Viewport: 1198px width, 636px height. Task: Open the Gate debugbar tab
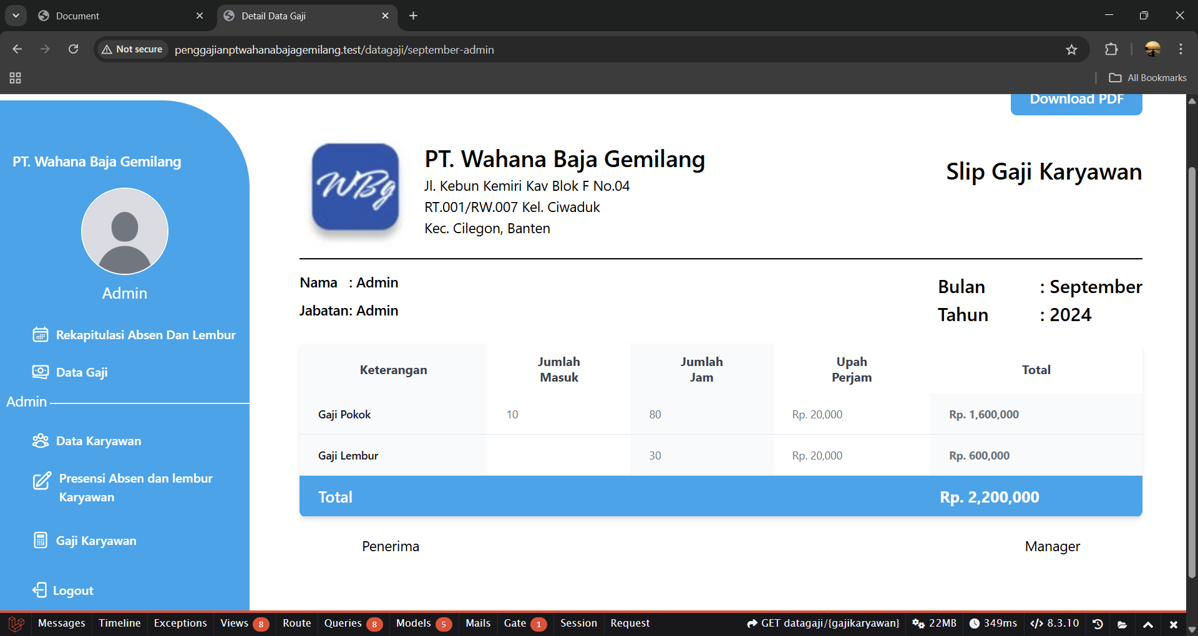point(525,624)
